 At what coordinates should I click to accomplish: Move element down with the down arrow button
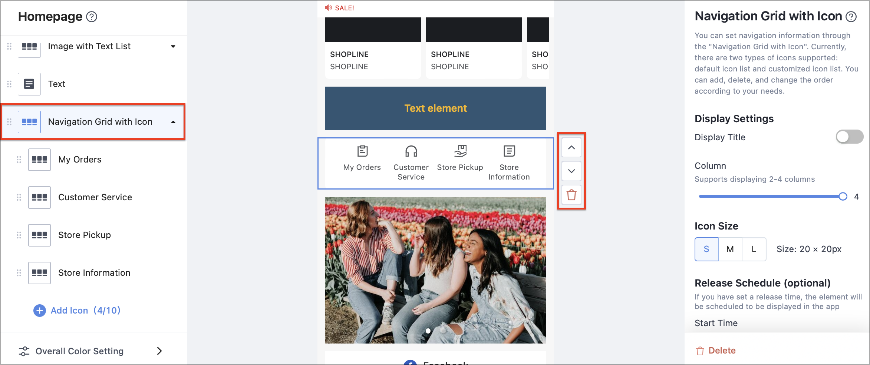[x=571, y=171]
